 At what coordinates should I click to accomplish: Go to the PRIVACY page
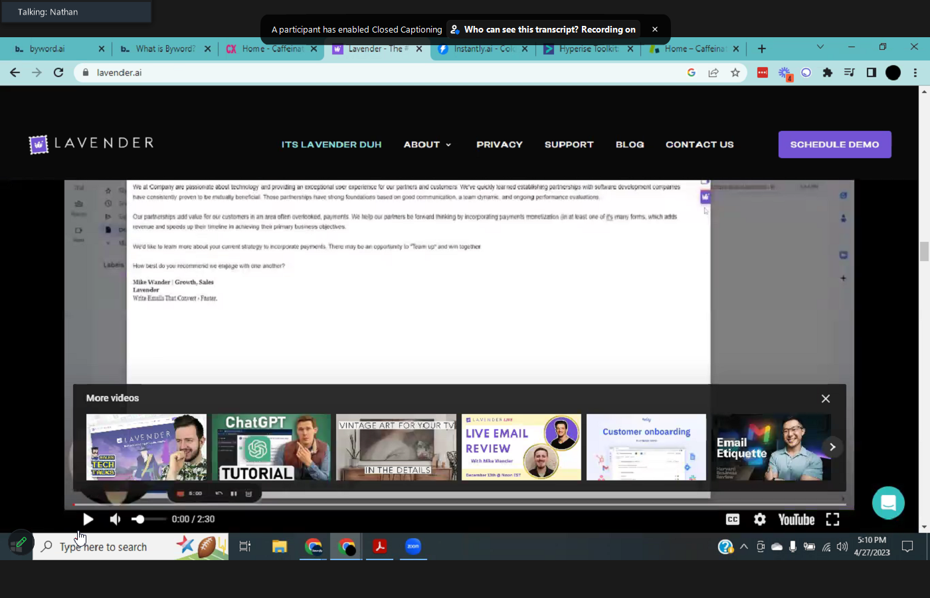pos(499,144)
